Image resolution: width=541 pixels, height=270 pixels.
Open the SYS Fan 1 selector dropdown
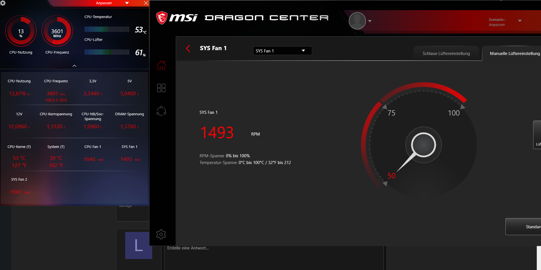(x=282, y=51)
